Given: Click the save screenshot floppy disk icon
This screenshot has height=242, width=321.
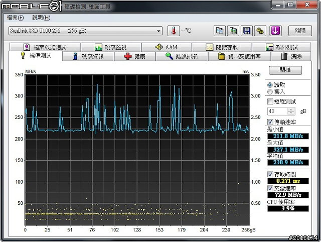Looking at the screenshot, I should coord(247,31).
